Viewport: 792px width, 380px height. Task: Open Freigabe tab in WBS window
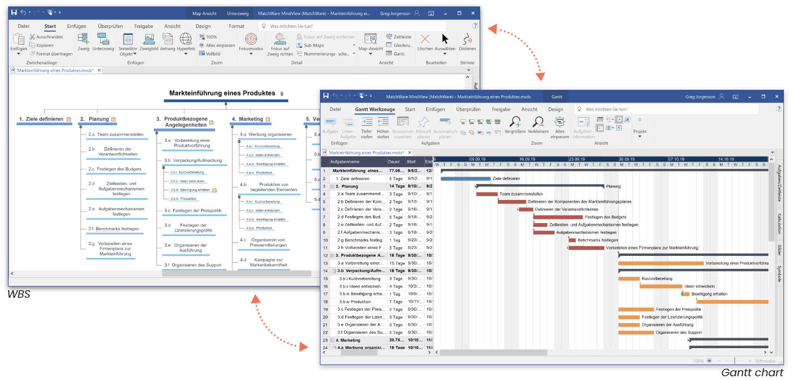144,26
